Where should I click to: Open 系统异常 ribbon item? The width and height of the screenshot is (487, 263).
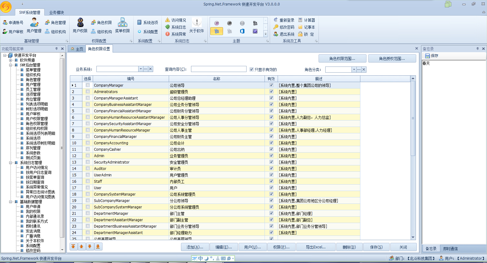click(176, 34)
